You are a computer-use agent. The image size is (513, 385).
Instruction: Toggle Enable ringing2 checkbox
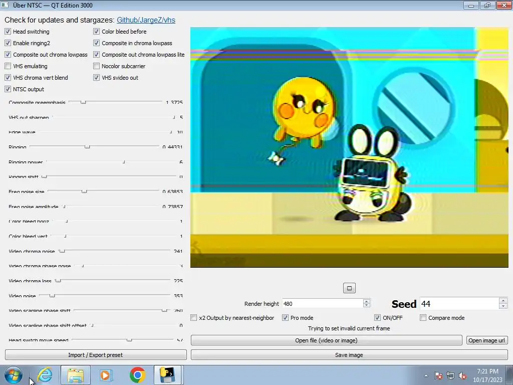(8, 43)
